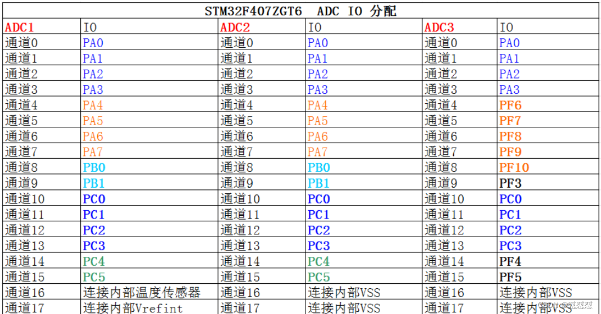Select PA0 in the ADC3 IO column

click(509, 43)
